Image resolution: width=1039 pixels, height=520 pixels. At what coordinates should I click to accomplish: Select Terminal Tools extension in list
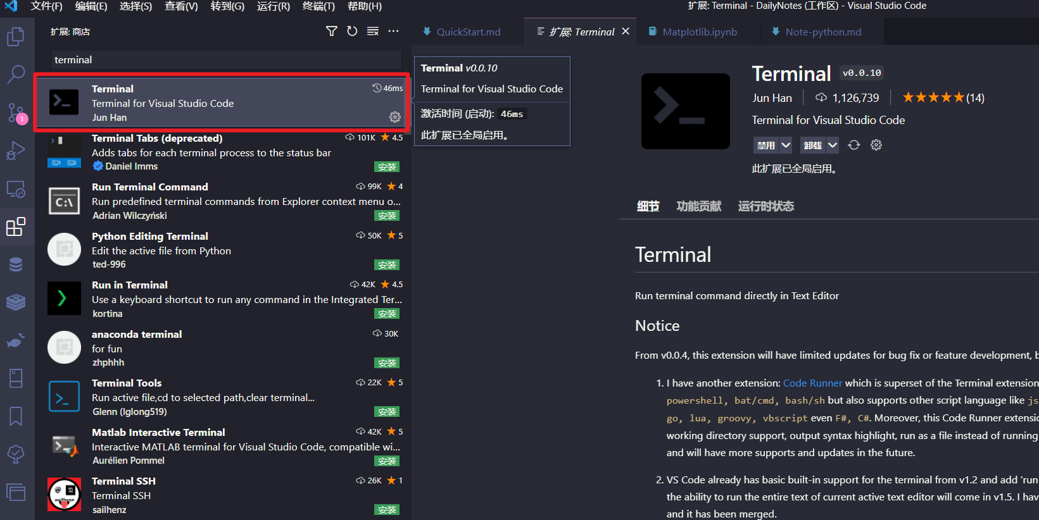click(x=223, y=397)
